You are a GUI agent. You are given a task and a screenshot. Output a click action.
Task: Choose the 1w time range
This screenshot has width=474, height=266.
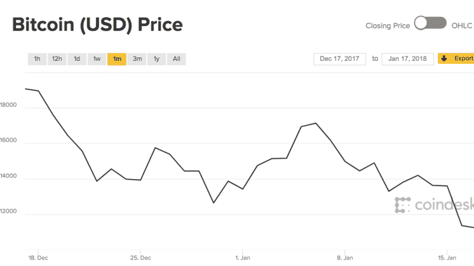[97, 59]
